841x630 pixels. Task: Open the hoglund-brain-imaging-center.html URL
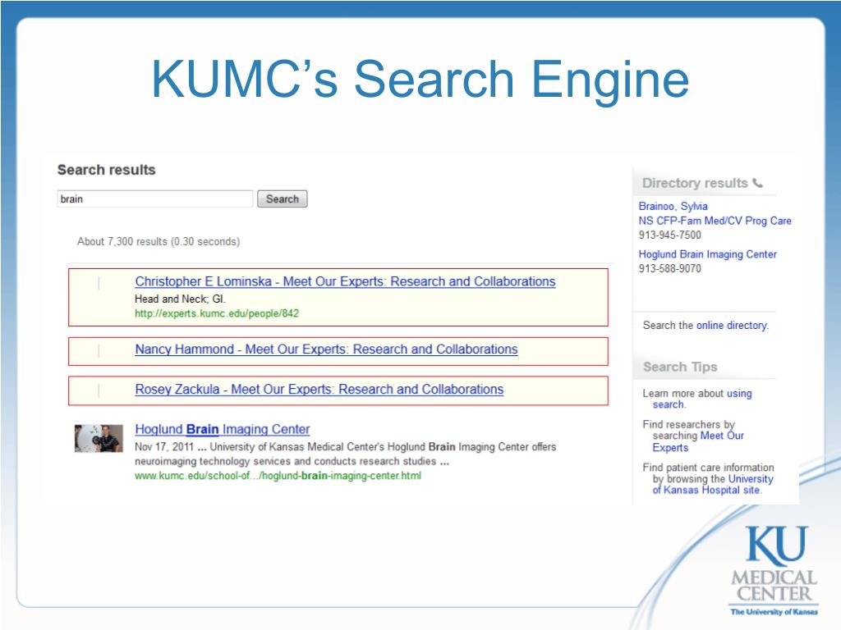278,476
